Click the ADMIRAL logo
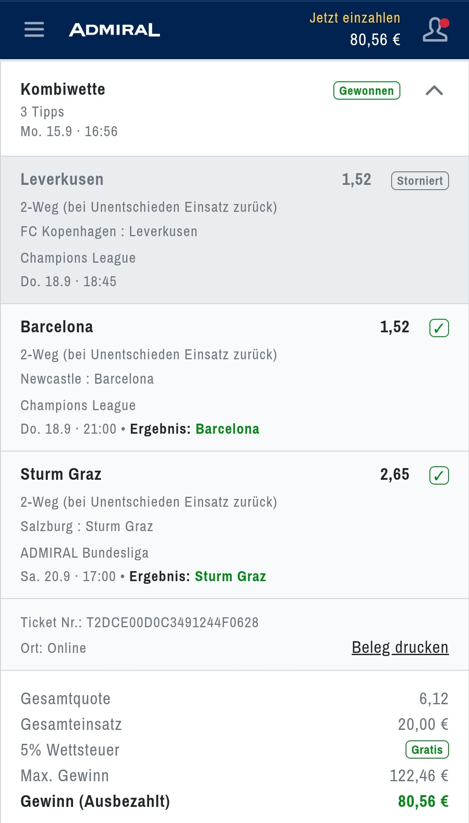Viewport: 469px width, 823px height. 115,30
